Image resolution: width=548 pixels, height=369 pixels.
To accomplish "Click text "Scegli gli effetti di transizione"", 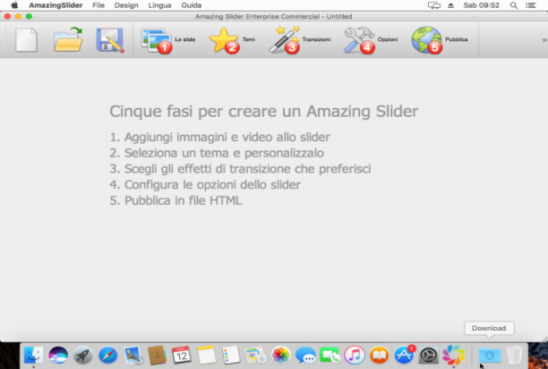I will click(x=209, y=169).
